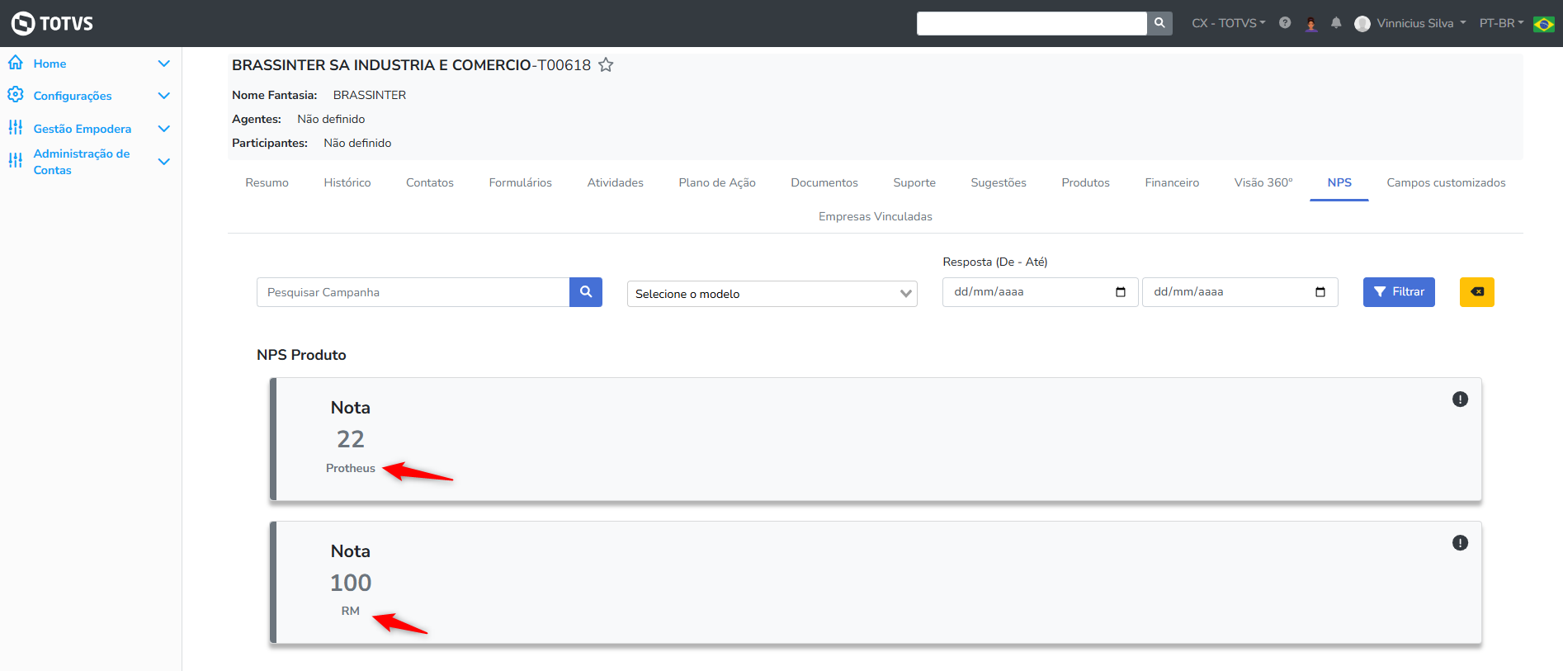The width and height of the screenshot is (1563, 671).
Task: Open the Documentos tab
Action: click(x=824, y=182)
